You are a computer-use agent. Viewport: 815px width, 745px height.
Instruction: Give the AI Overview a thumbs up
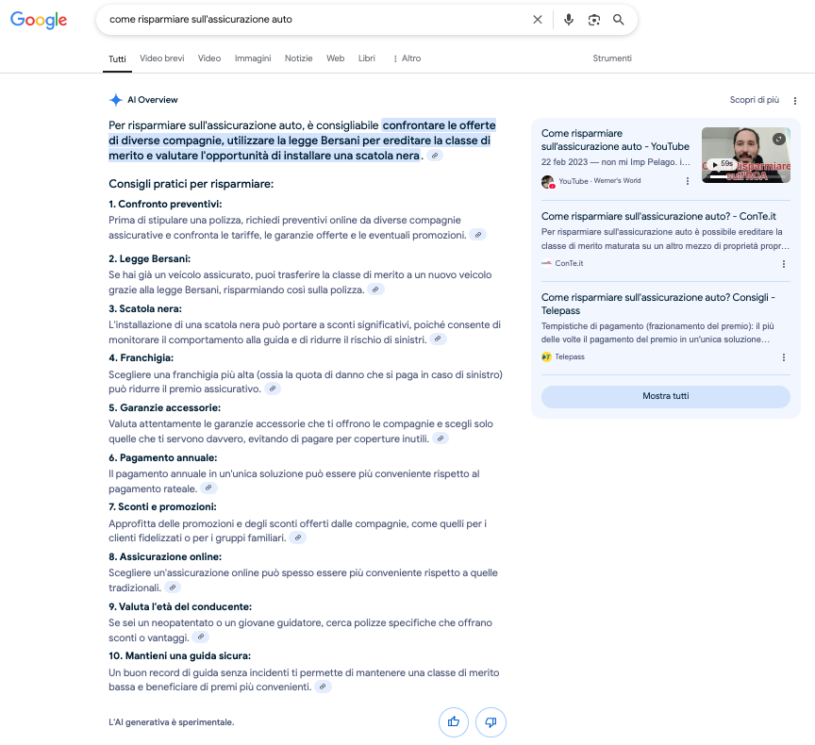pos(454,721)
